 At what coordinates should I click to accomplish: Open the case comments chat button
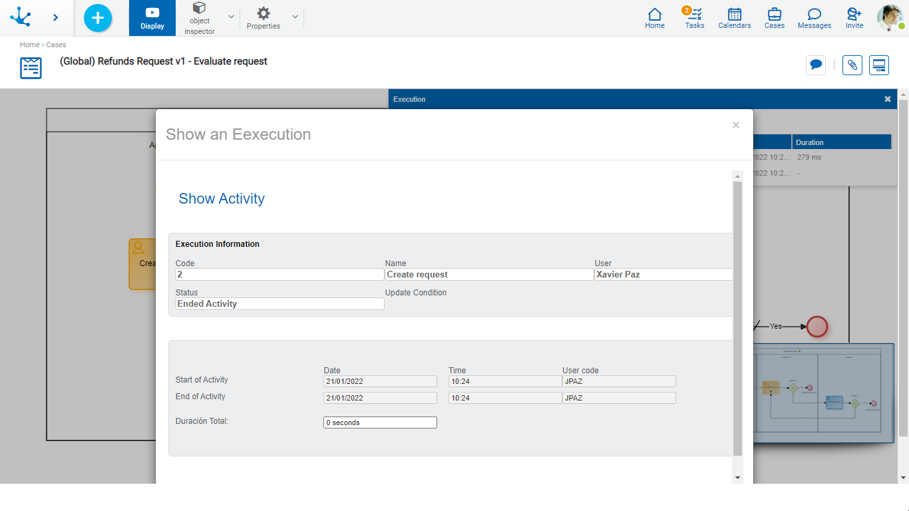click(x=816, y=65)
